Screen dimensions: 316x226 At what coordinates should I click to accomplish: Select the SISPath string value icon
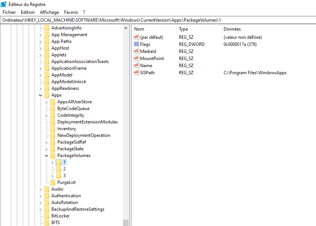(136, 72)
